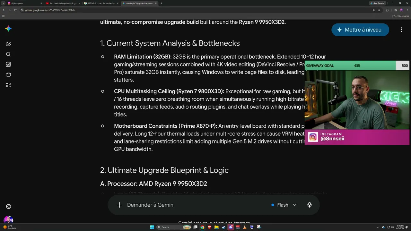This screenshot has width=411, height=231.
Task: Open the Gemini logo home icon
Action: (8, 29)
